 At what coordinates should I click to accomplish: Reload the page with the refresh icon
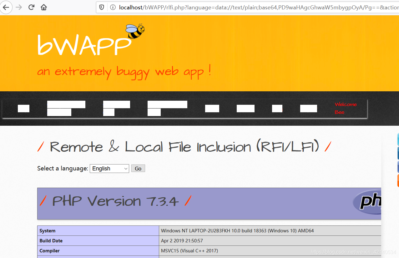(31, 7)
